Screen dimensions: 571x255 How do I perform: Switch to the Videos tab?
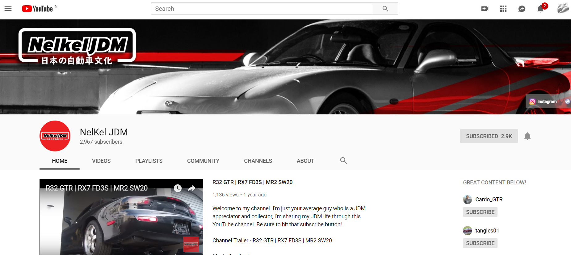(101, 161)
